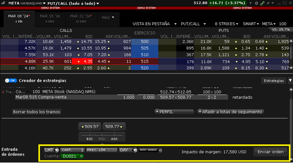The height and width of the screenshot is (163, 293).
Task: Toggle the Creador de estrategias switch
Action: click(x=11, y=81)
